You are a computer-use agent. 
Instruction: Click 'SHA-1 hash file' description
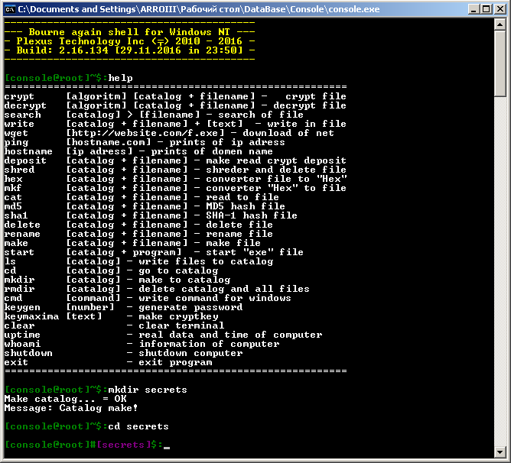click(252, 215)
